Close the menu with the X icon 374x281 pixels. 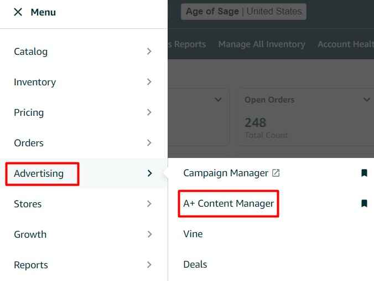pyautogui.click(x=18, y=12)
